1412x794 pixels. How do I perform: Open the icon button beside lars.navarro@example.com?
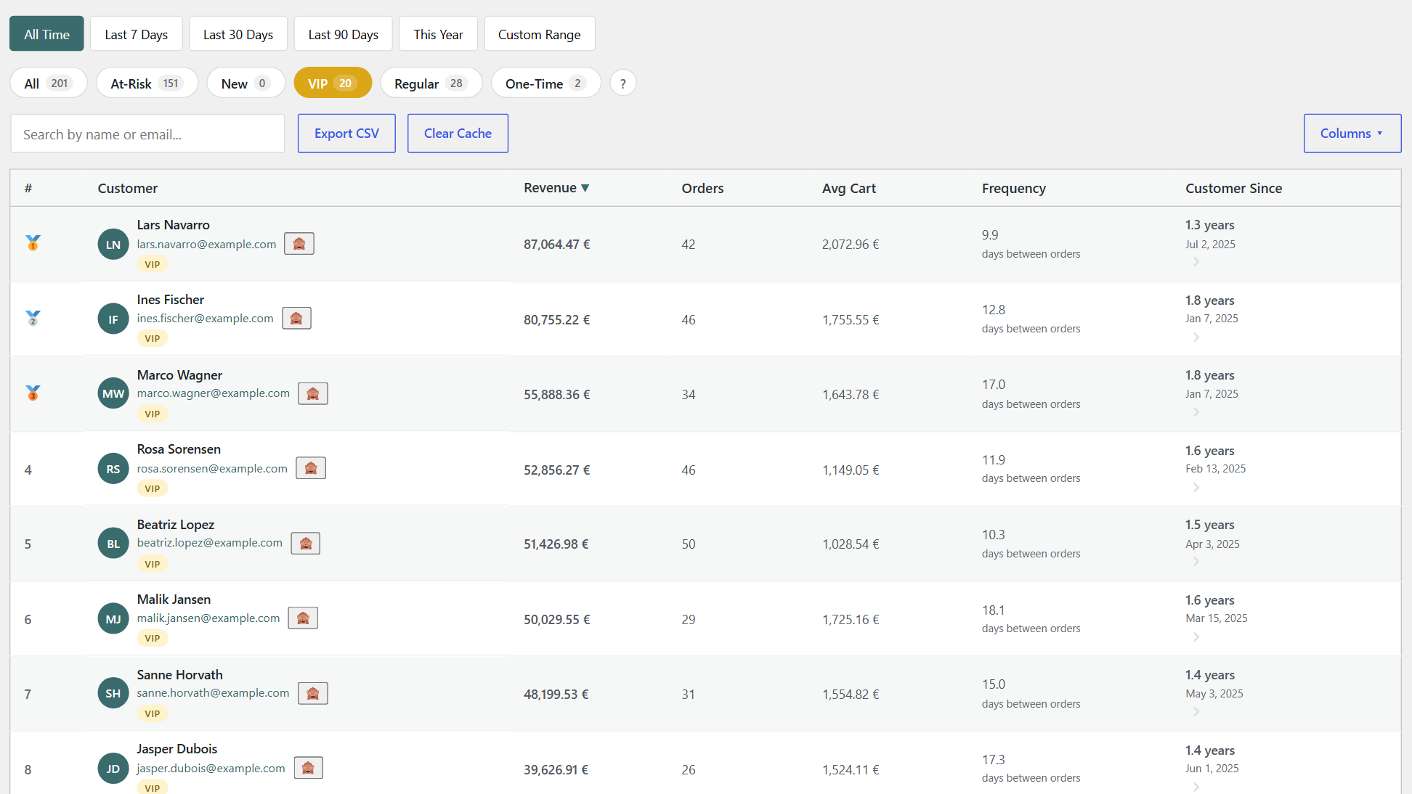pyautogui.click(x=299, y=244)
